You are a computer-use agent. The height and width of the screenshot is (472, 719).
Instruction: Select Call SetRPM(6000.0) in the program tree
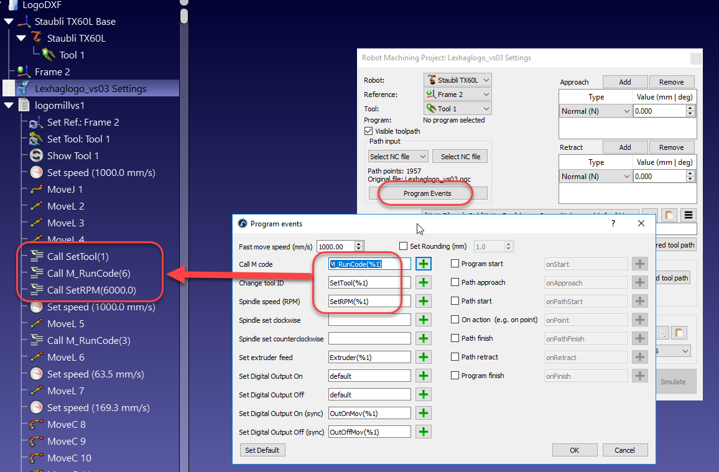point(91,290)
